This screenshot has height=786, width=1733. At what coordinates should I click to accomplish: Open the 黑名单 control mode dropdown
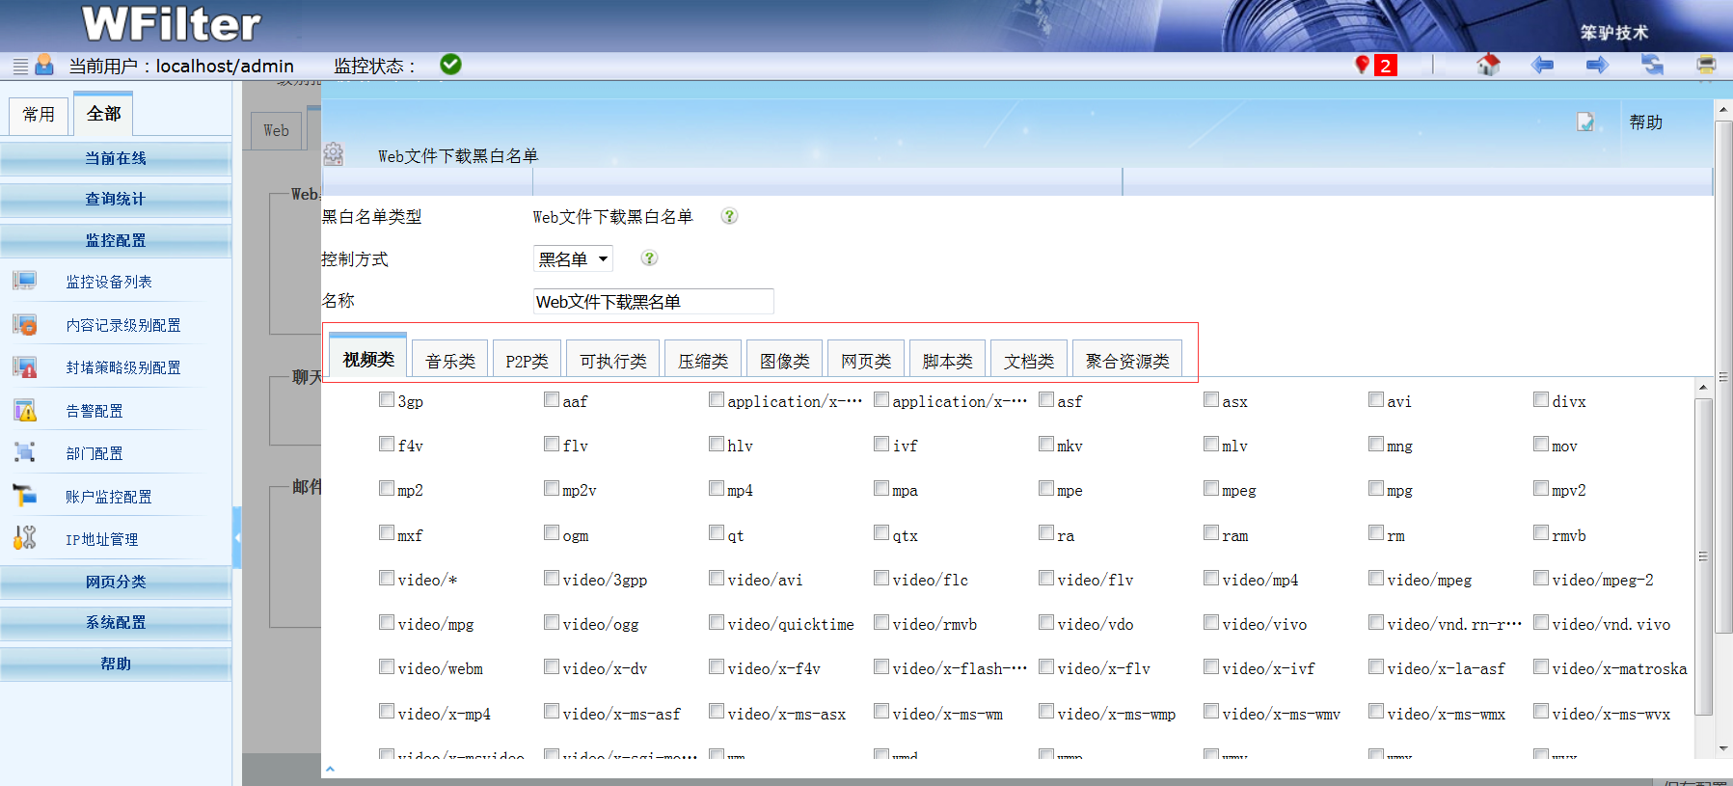[x=573, y=258]
